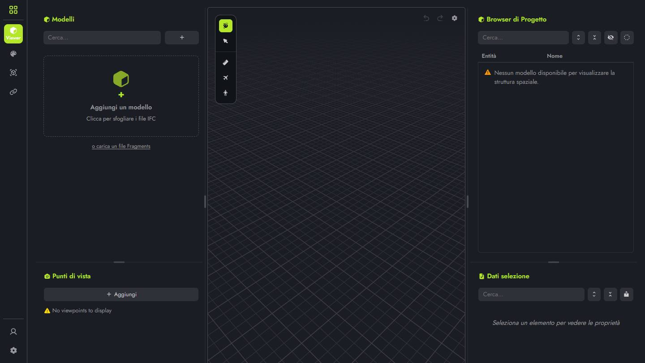Click the Dati selezione search field
The width and height of the screenshot is (645, 363).
coord(531,294)
